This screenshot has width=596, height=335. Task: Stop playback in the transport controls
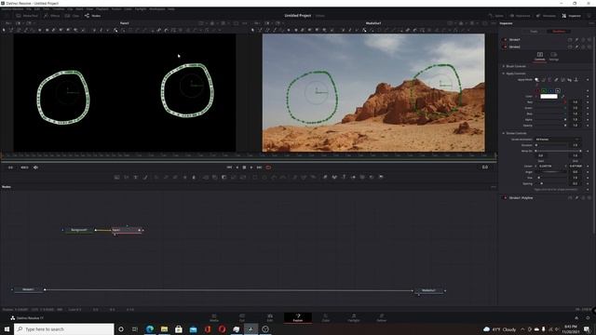point(244,167)
